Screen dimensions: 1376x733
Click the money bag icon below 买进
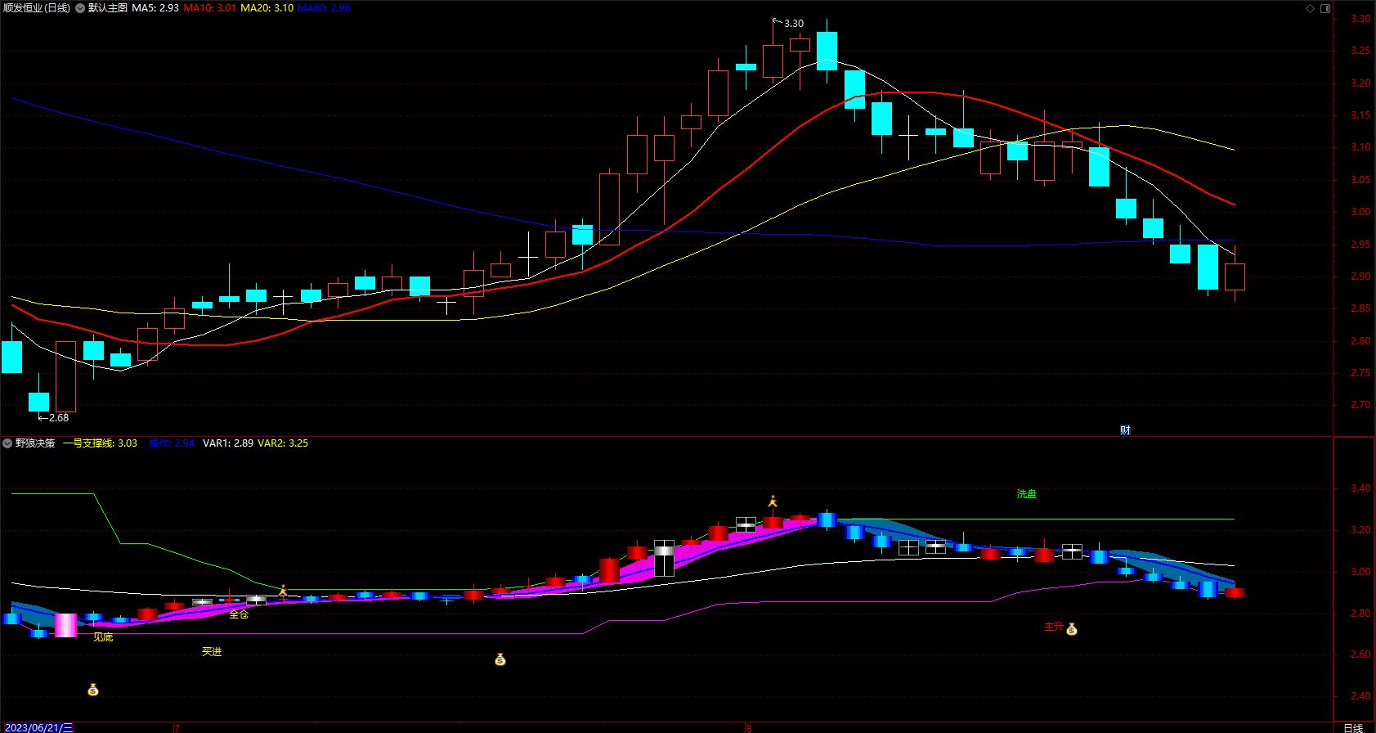pyautogui.click(x=500, y=659)
